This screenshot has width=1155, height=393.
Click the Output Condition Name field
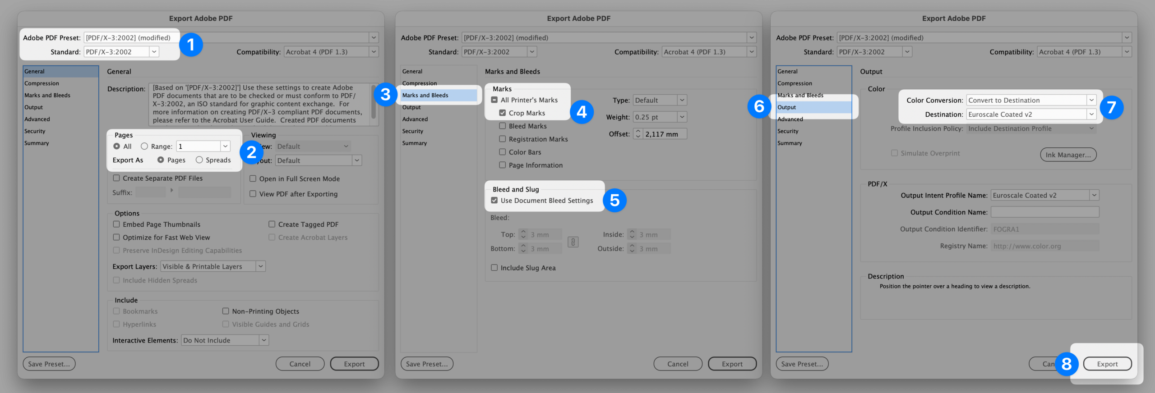(x=1044, y=212)
